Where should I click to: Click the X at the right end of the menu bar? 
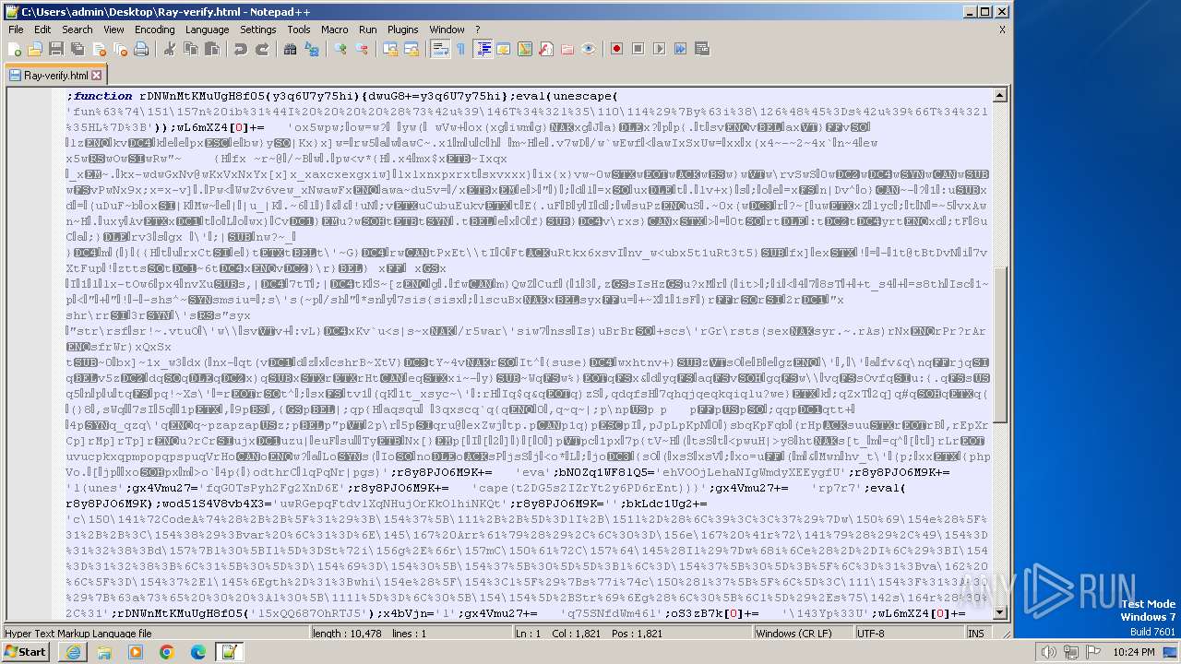(x=1002, y=30)
